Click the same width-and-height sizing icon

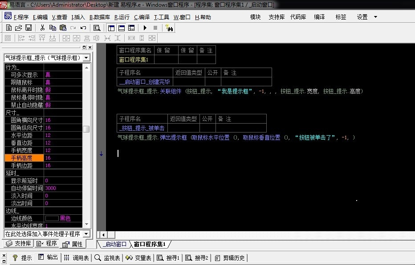(152, 38)
